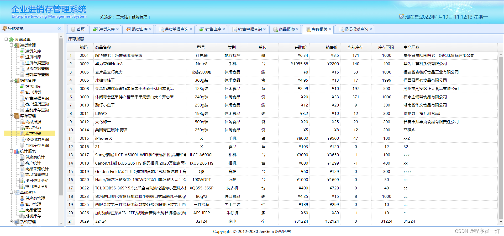Sort by the 采购价 column header

pos(294,47)
